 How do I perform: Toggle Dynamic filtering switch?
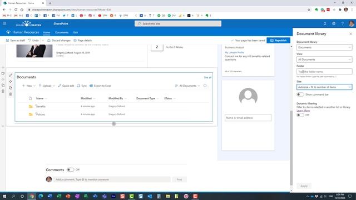click(x=300, y=115)
